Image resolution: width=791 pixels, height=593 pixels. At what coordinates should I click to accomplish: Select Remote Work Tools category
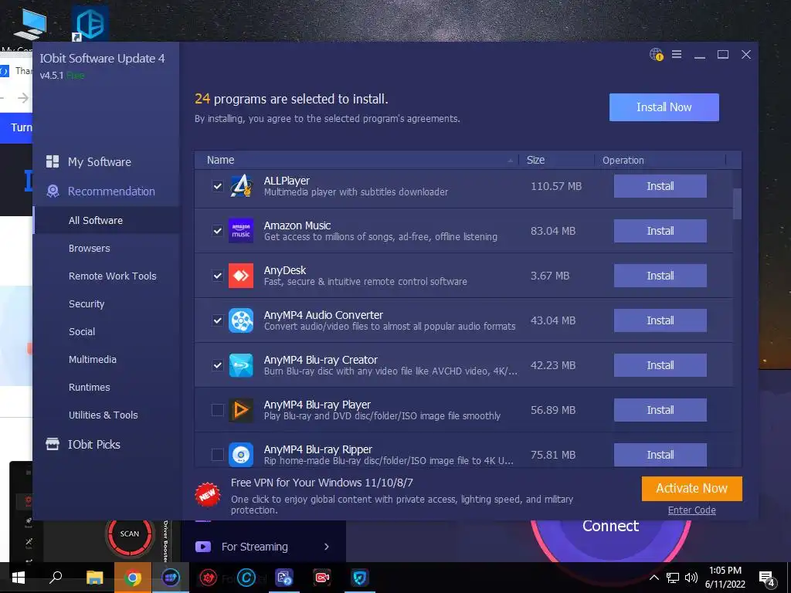(x=106, y=276)
